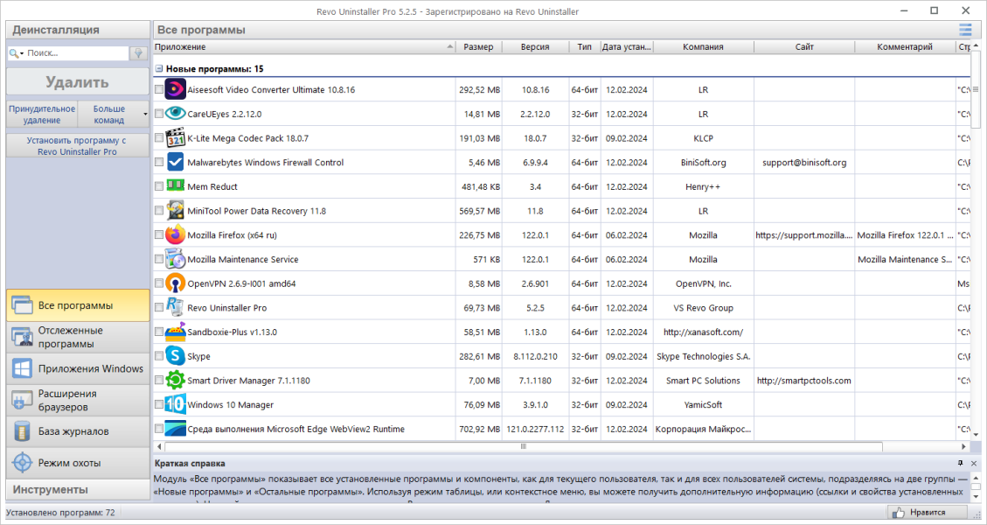This screenshot has width=987, height=525.
Task: Click the large Uninstall button
Action: point(78,82)
